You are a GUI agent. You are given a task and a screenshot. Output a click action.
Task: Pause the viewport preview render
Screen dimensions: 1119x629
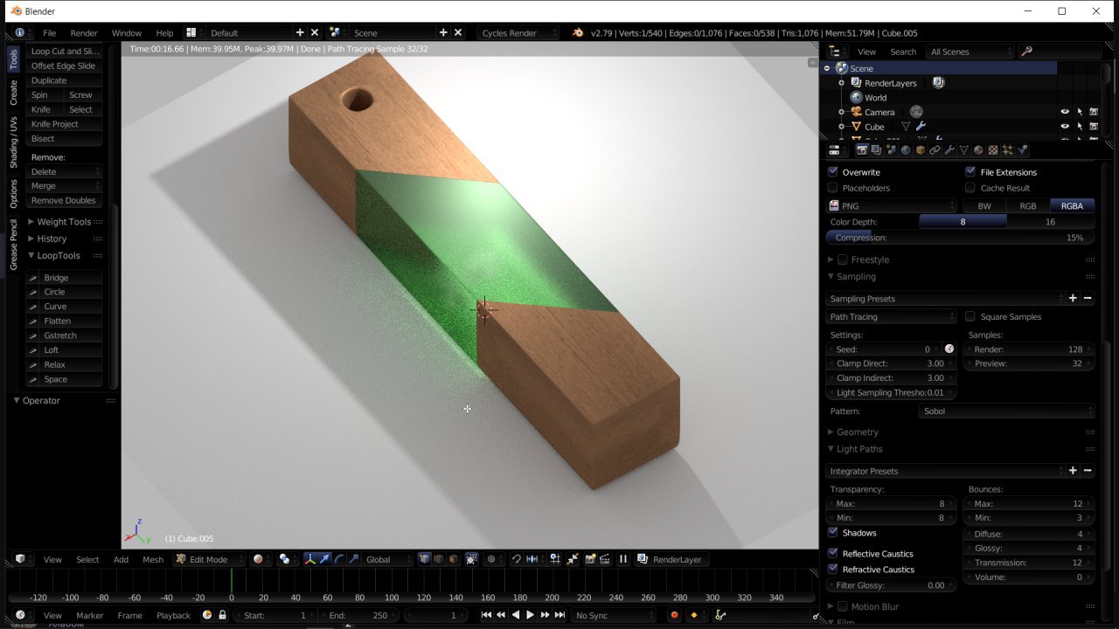623,559
